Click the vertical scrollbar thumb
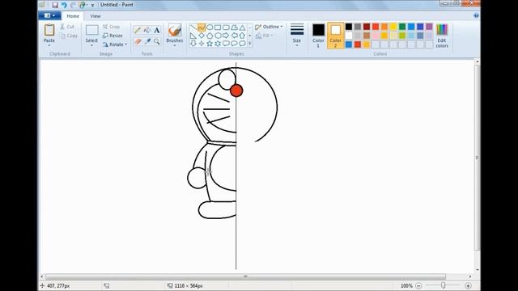 pos(477,158)
